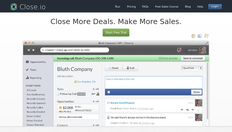The width and height of the screenshot is (232, 132).
Task: Click the call note text area
Action: coord(154,82)
